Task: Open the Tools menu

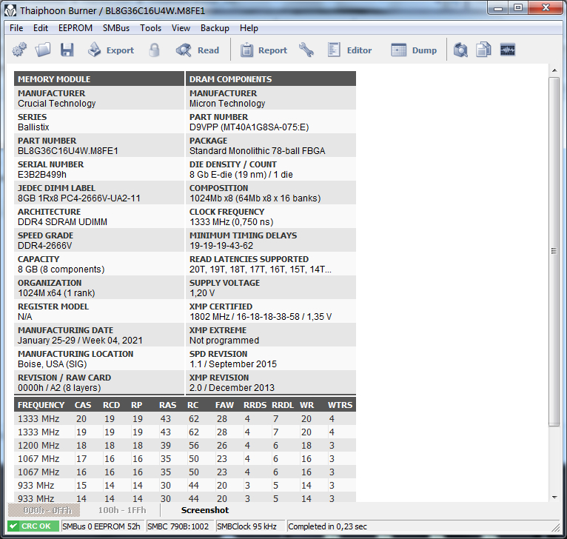Action: [x=150, y=28]
